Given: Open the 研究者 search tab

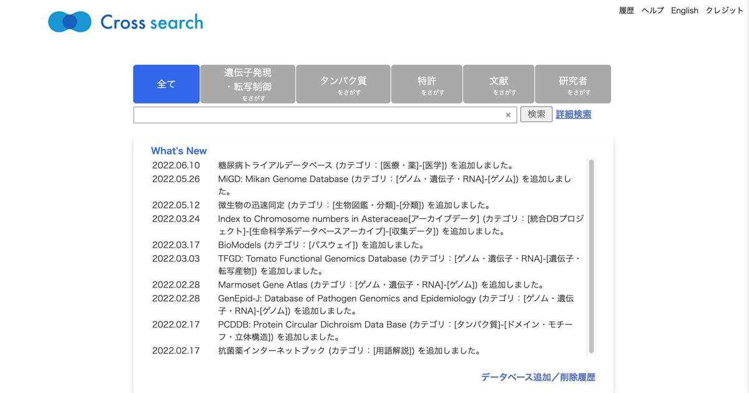Looking at the screenshot, I should [x=573, y=84].
